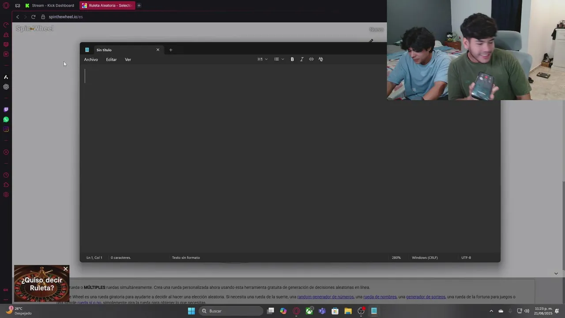Click the SpinTheWheel logo

click(x=34, y=29)
